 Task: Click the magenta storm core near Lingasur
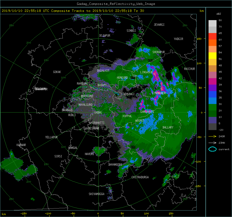(156, 75)
